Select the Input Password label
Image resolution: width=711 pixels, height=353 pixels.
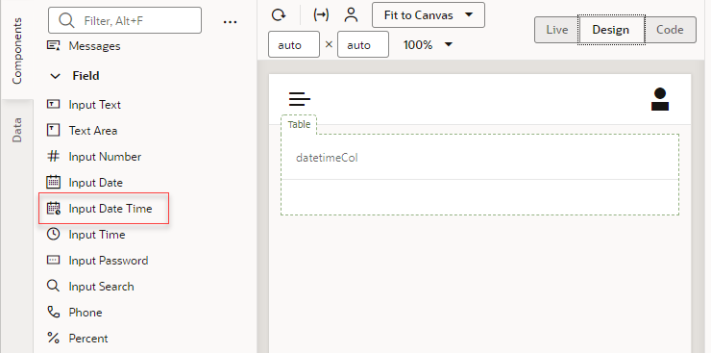(109, 261)
